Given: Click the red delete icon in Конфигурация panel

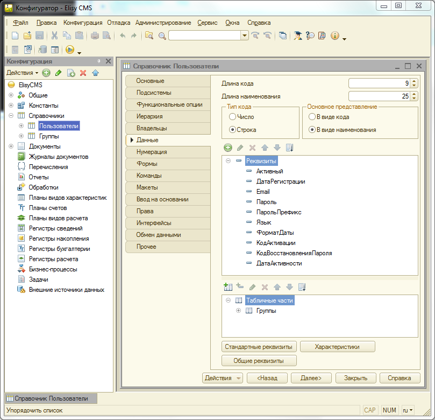Looking at the screenshot, I should [83, 73].
